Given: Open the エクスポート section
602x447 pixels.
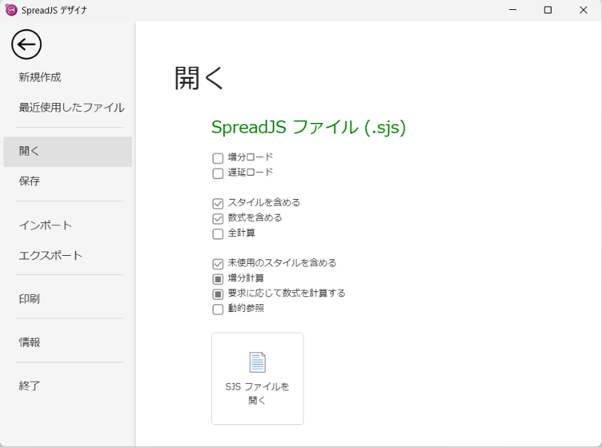Looking at the screenshot, I should coord(50,255).
